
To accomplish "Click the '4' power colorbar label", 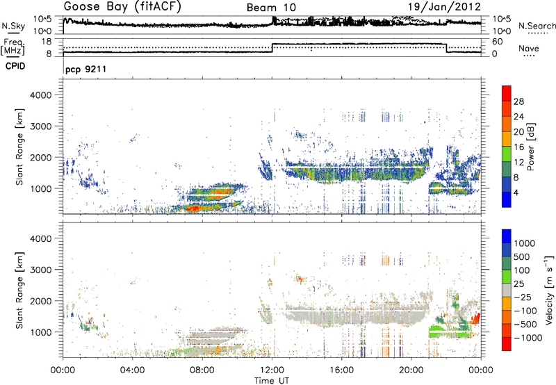I will (x=516, y=192).
